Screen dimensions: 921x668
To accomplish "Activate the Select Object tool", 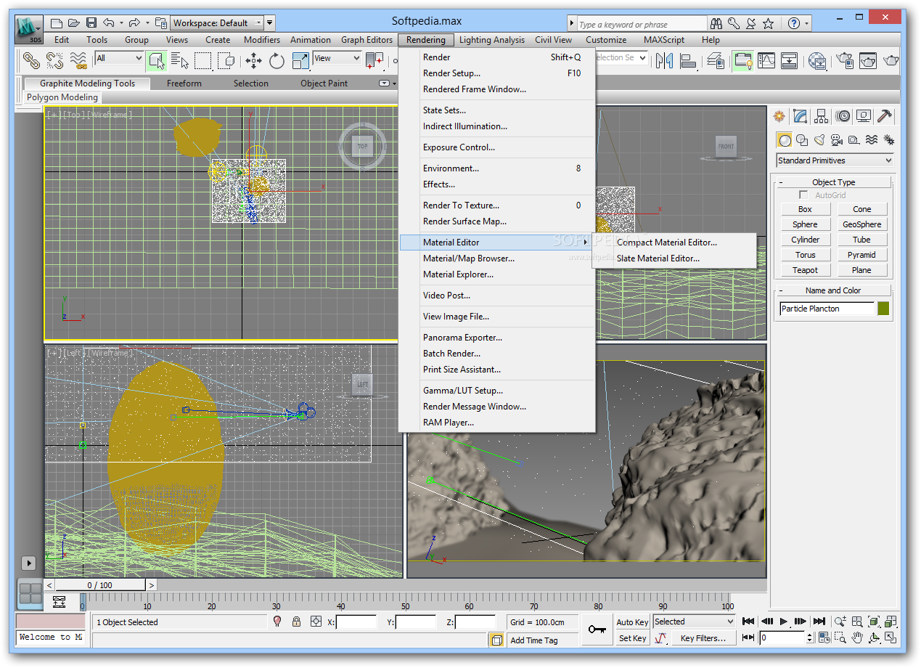I will pos(155,60).
